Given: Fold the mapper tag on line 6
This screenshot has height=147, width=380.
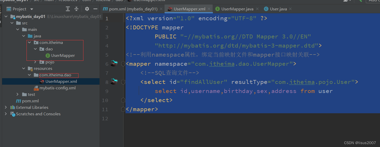Looking at the screenshot, I should pos(123,64).
